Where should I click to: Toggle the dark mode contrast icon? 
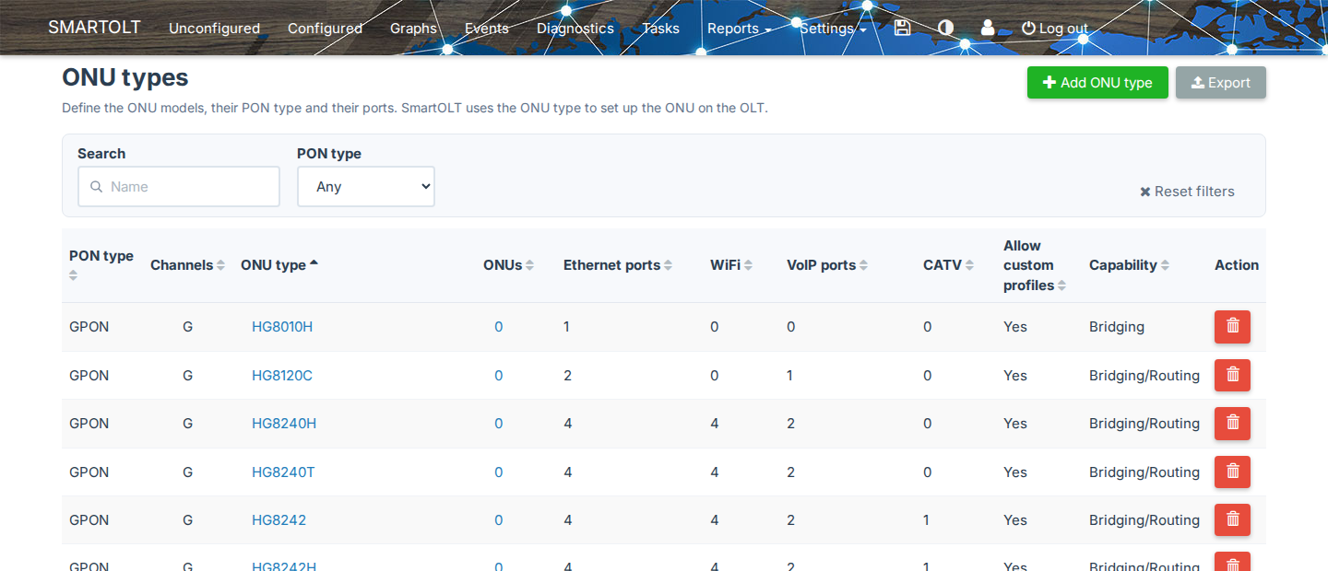pos(945,28)
